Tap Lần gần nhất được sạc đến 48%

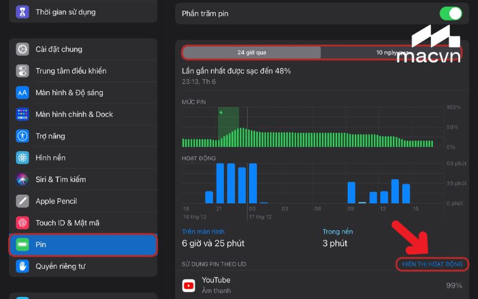pyautogui.click(x=236, y=71)
